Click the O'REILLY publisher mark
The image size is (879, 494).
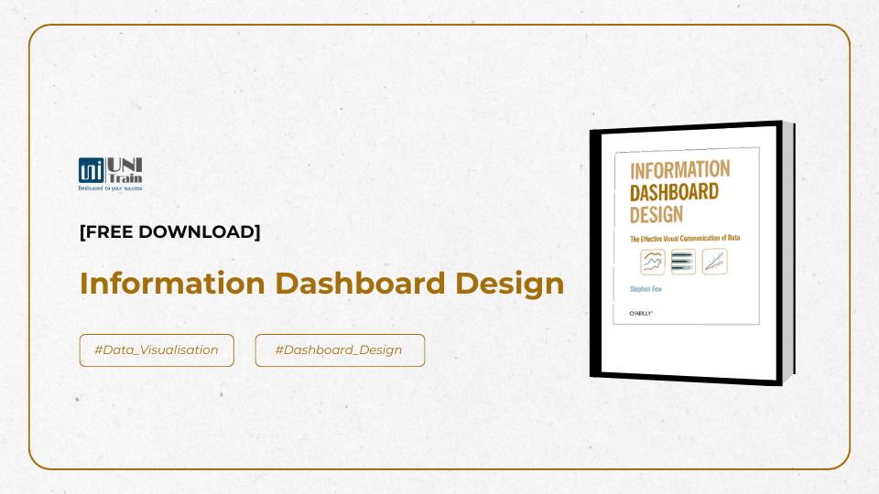pos(641,314)
